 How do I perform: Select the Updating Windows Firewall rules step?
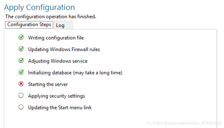point(64,50)
